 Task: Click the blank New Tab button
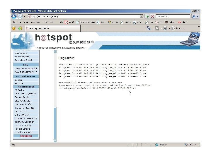tap(83, 29)
